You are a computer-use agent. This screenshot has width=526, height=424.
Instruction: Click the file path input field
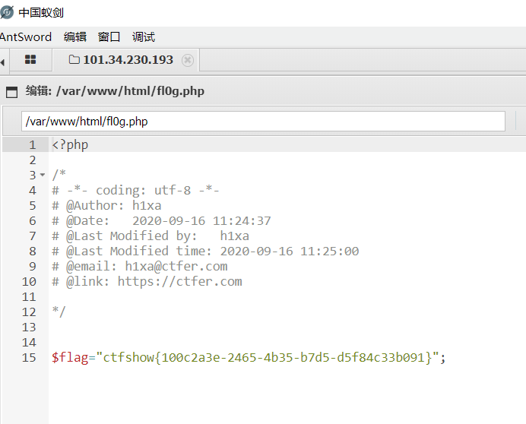click(x=263, y=121)
